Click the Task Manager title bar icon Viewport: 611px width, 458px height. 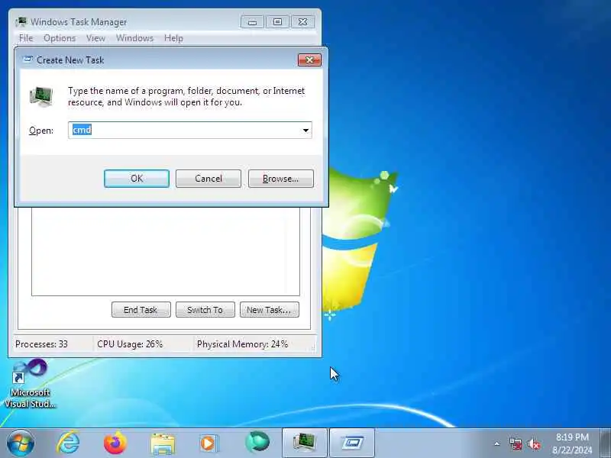pyautogui.click(x=22, y=22)
